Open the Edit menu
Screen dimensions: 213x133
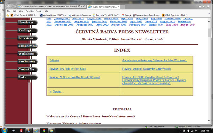pos(15,11)
